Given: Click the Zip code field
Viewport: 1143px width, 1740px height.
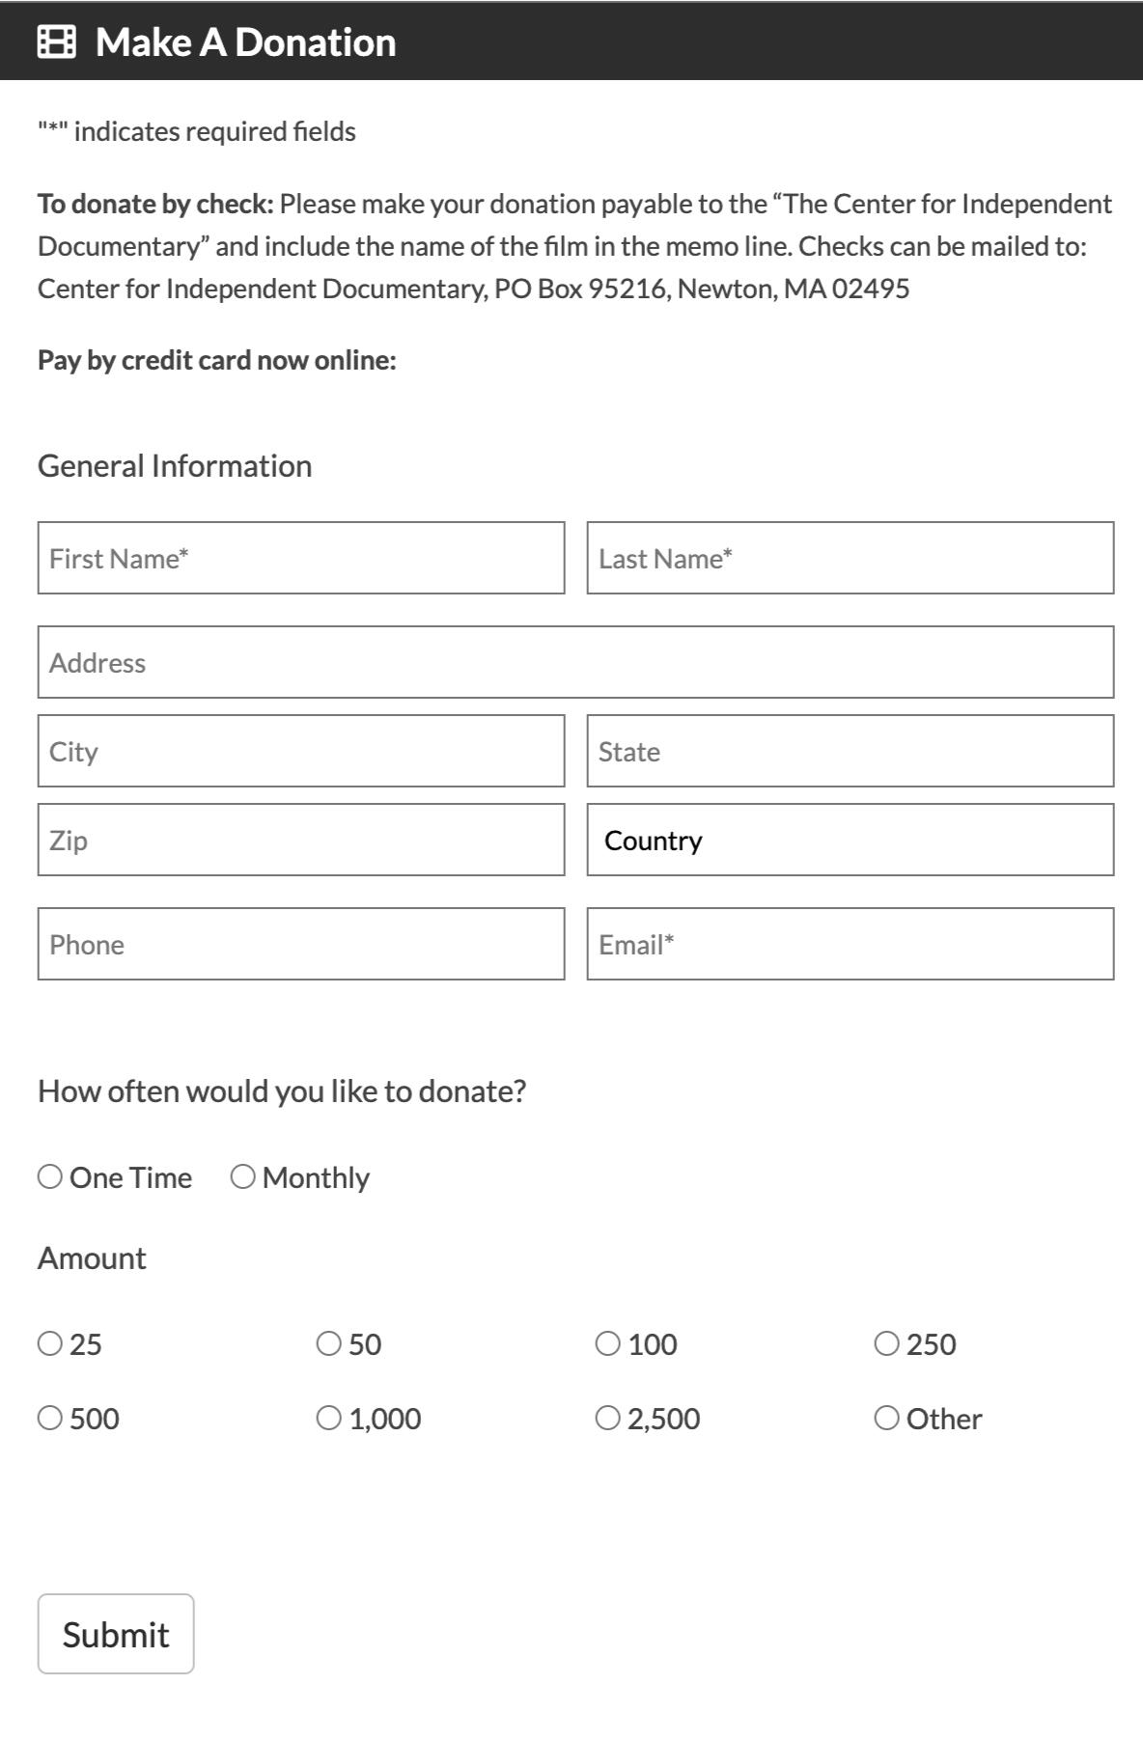Looking at the screenshot, I should point(301,840).
